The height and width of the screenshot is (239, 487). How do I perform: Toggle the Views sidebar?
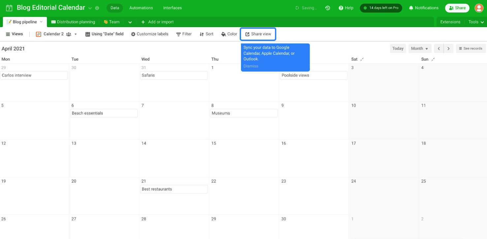[14, 34]
